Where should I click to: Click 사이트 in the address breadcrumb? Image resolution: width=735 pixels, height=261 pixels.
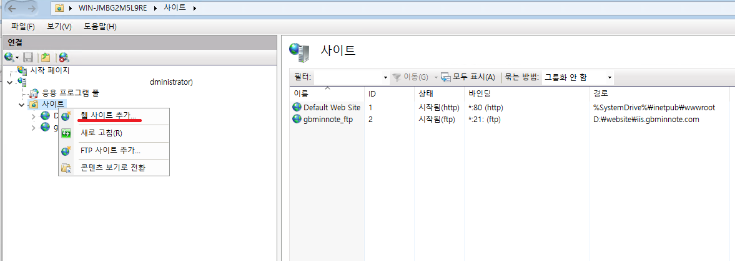(174, 8)
